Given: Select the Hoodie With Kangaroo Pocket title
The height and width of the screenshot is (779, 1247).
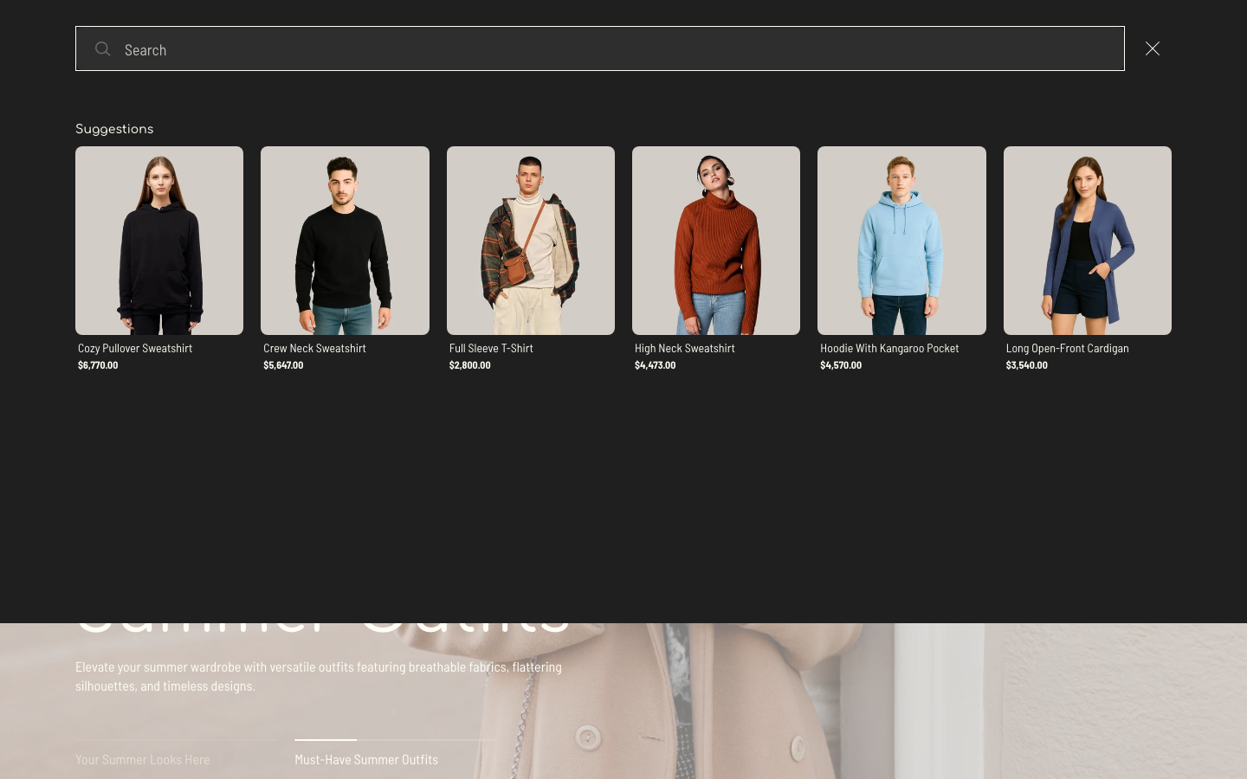Looking at the screenshot, I should tap(889, 348).
